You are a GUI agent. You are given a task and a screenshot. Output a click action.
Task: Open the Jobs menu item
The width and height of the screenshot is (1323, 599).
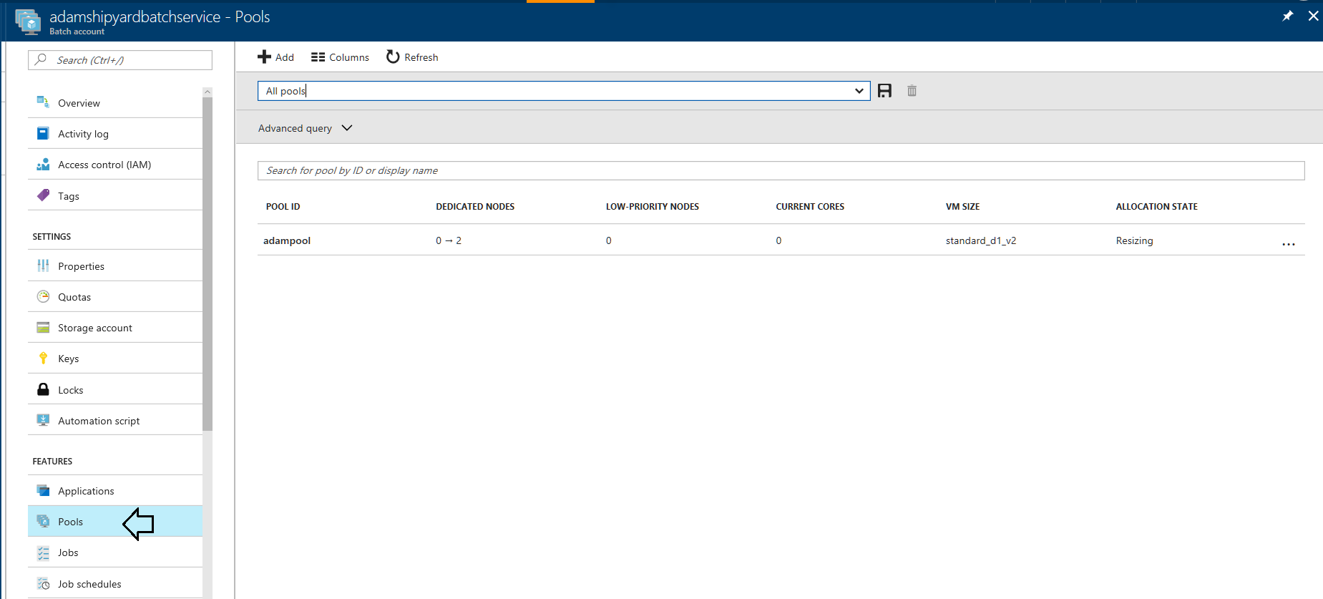tap(115, 552)
